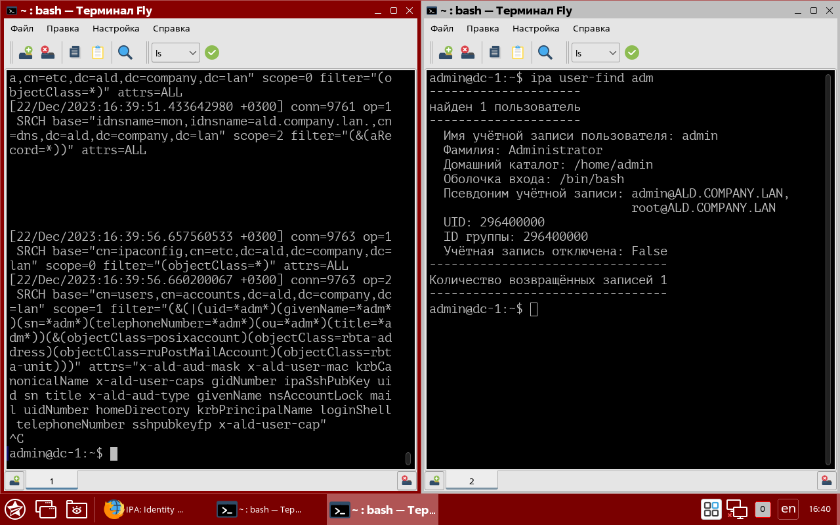The image size is (840, 525).
Task: Click the window switcher icon on taskbar
Action: (46, 509)
